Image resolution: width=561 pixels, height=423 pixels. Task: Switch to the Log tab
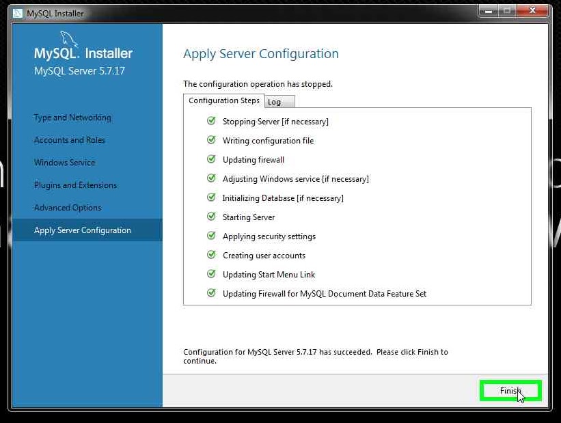pyautogui.click(x=279, y=102)
